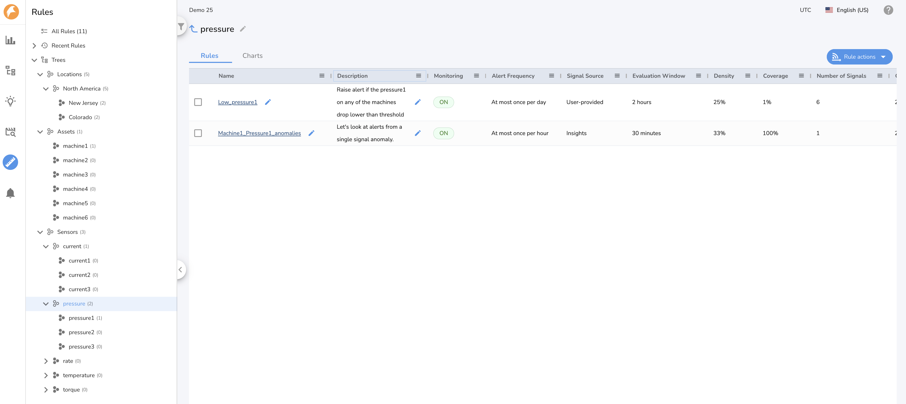Expand the torque sensor node
The height and width of the screenshot is (404, 906).
pyautogui.click(x=46, y=390)
